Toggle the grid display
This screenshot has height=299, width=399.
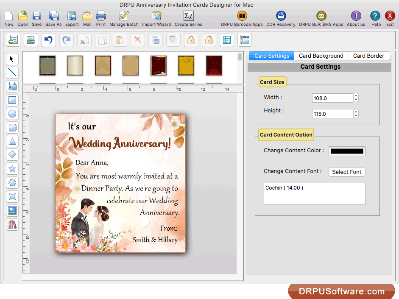[226, 40]
